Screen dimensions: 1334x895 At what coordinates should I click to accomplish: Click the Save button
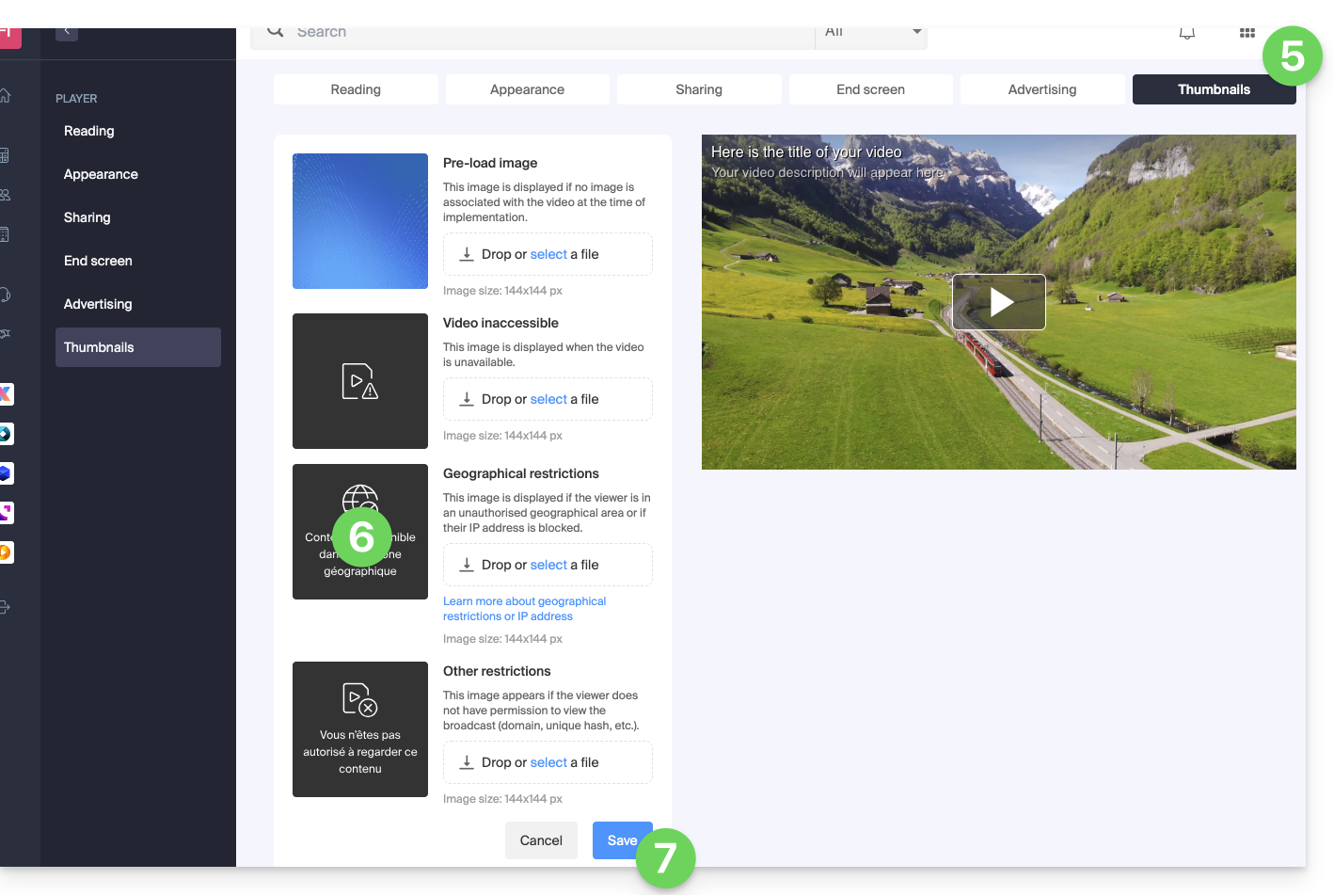point(621,840)
